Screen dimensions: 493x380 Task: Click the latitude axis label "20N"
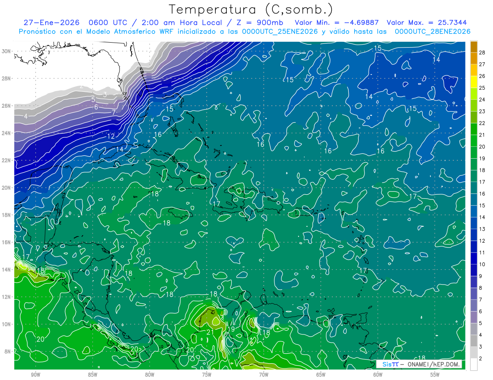point(6,188)
